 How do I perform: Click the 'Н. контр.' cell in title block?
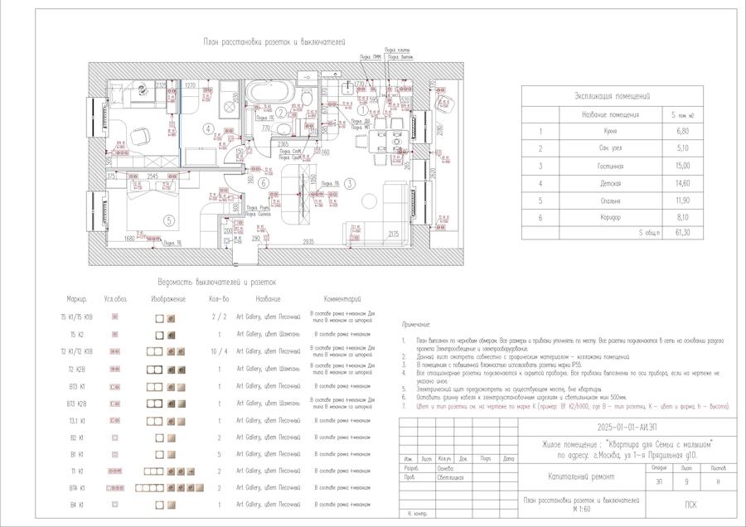418,515
